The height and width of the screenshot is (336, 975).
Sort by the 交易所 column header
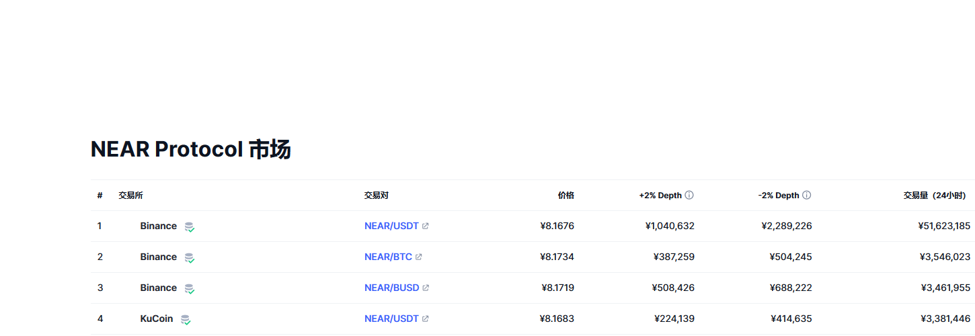coord(130,196)
